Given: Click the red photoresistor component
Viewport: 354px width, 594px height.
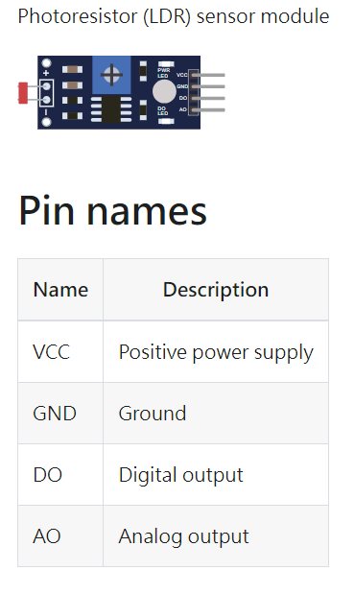Looking at the screenshot, I should pos(23,93).
